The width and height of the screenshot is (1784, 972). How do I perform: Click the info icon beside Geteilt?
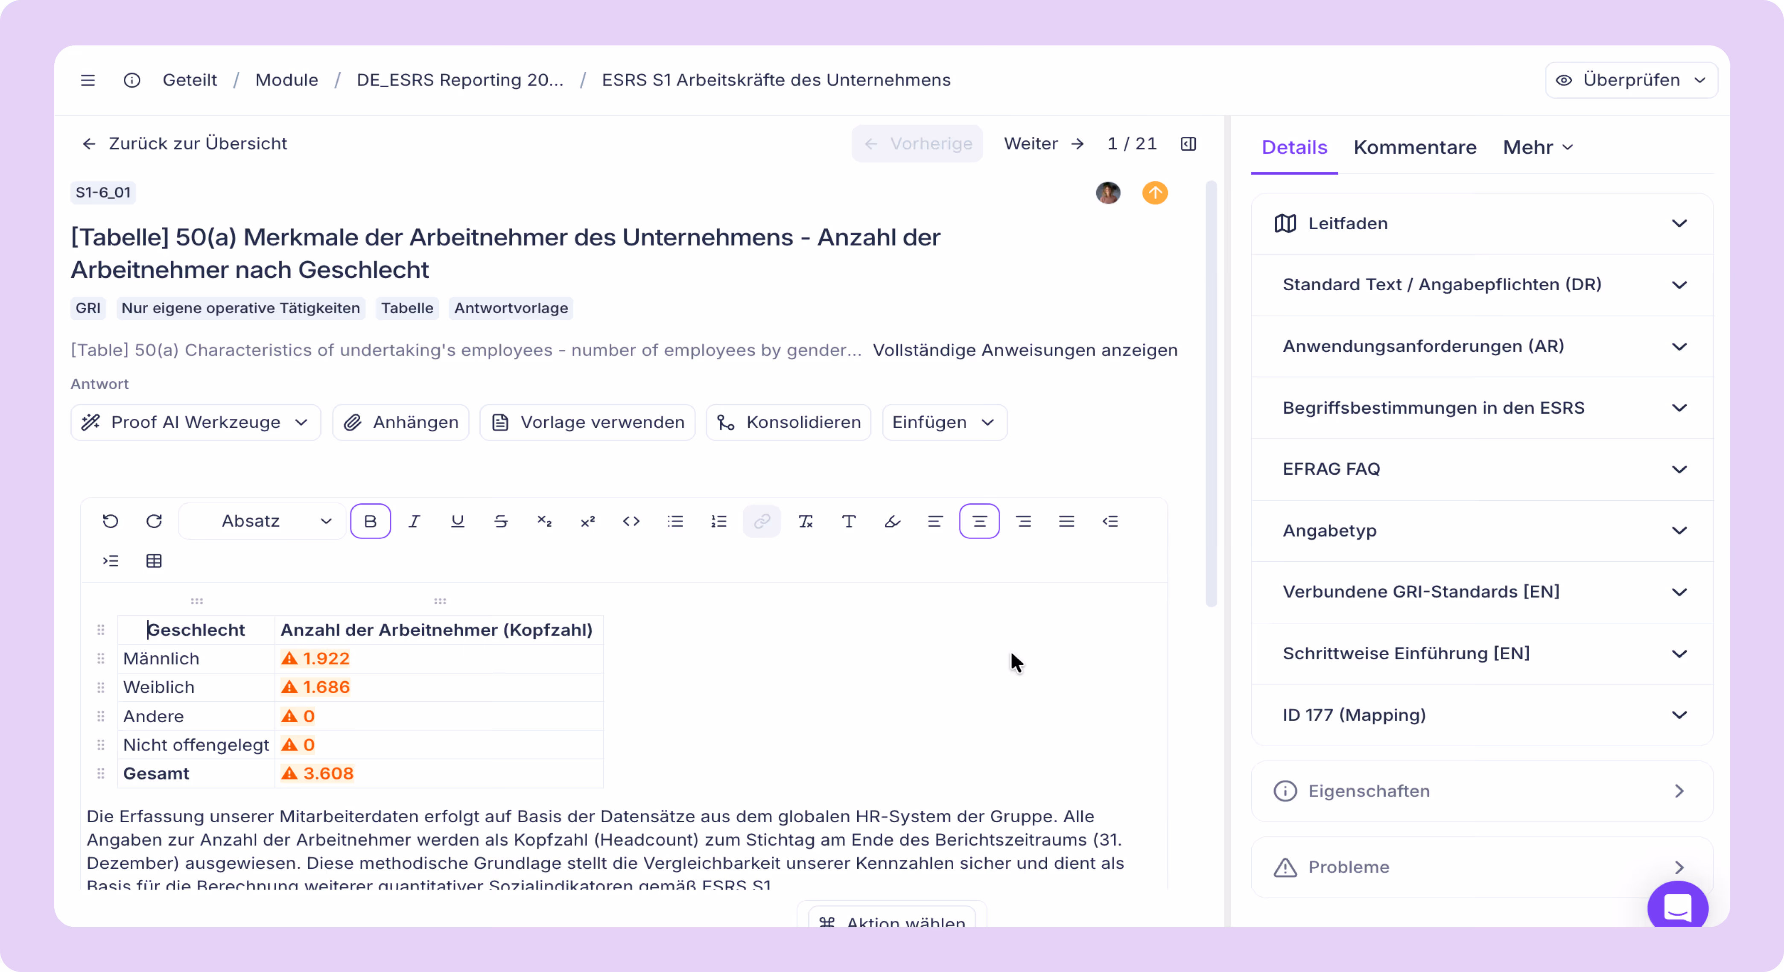131,80
